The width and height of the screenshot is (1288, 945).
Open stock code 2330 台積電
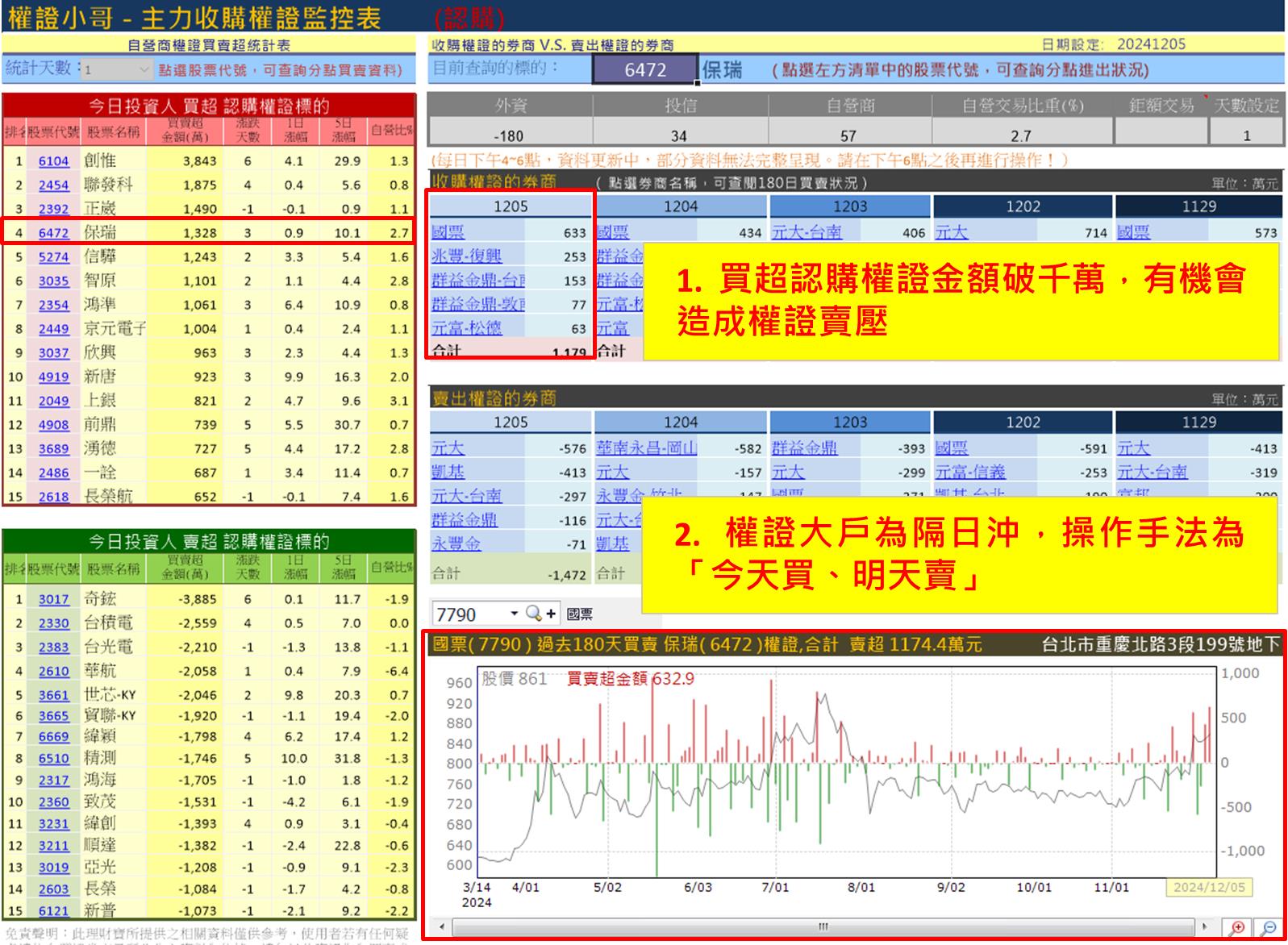[53, 623]
